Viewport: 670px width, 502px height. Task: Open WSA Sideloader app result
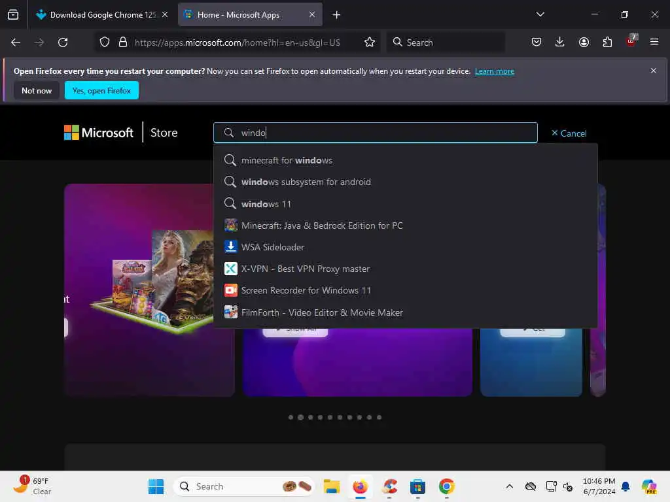point(406,247)
